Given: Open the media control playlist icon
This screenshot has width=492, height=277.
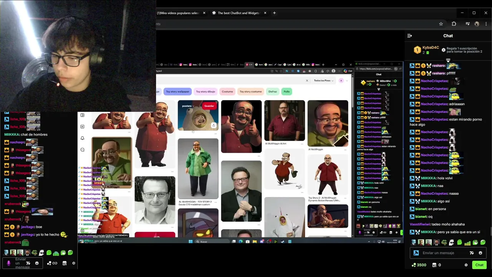Looking at the screenshot, I should (467, 24).
